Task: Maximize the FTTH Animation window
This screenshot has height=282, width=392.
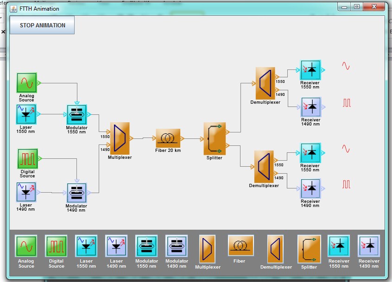Action: 357,7
